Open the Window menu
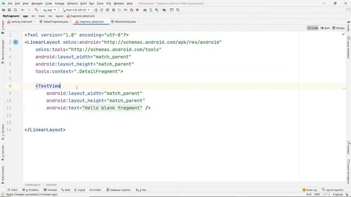The height and width of the screenshot is (197, 351). click(x=118, y=3)
